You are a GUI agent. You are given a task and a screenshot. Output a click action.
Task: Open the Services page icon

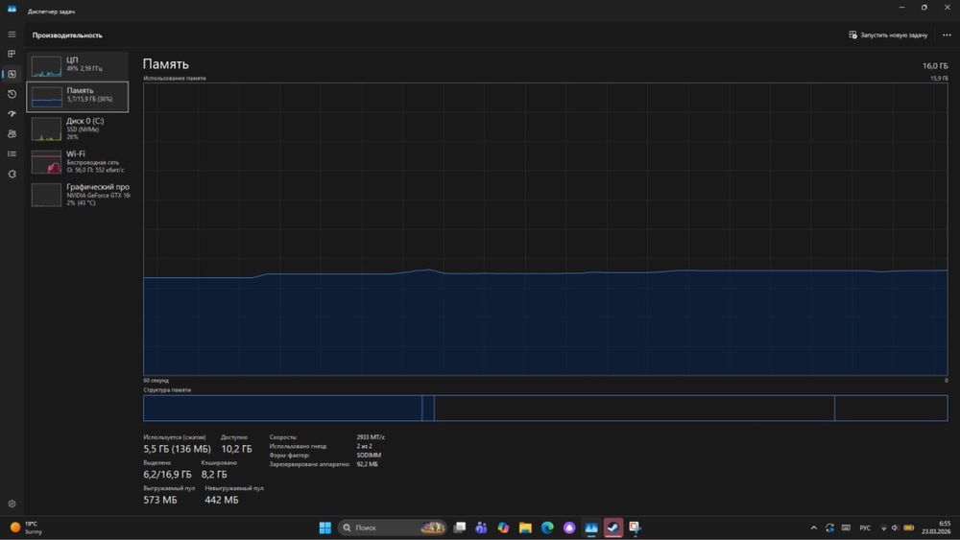click(x=12, y=175)
